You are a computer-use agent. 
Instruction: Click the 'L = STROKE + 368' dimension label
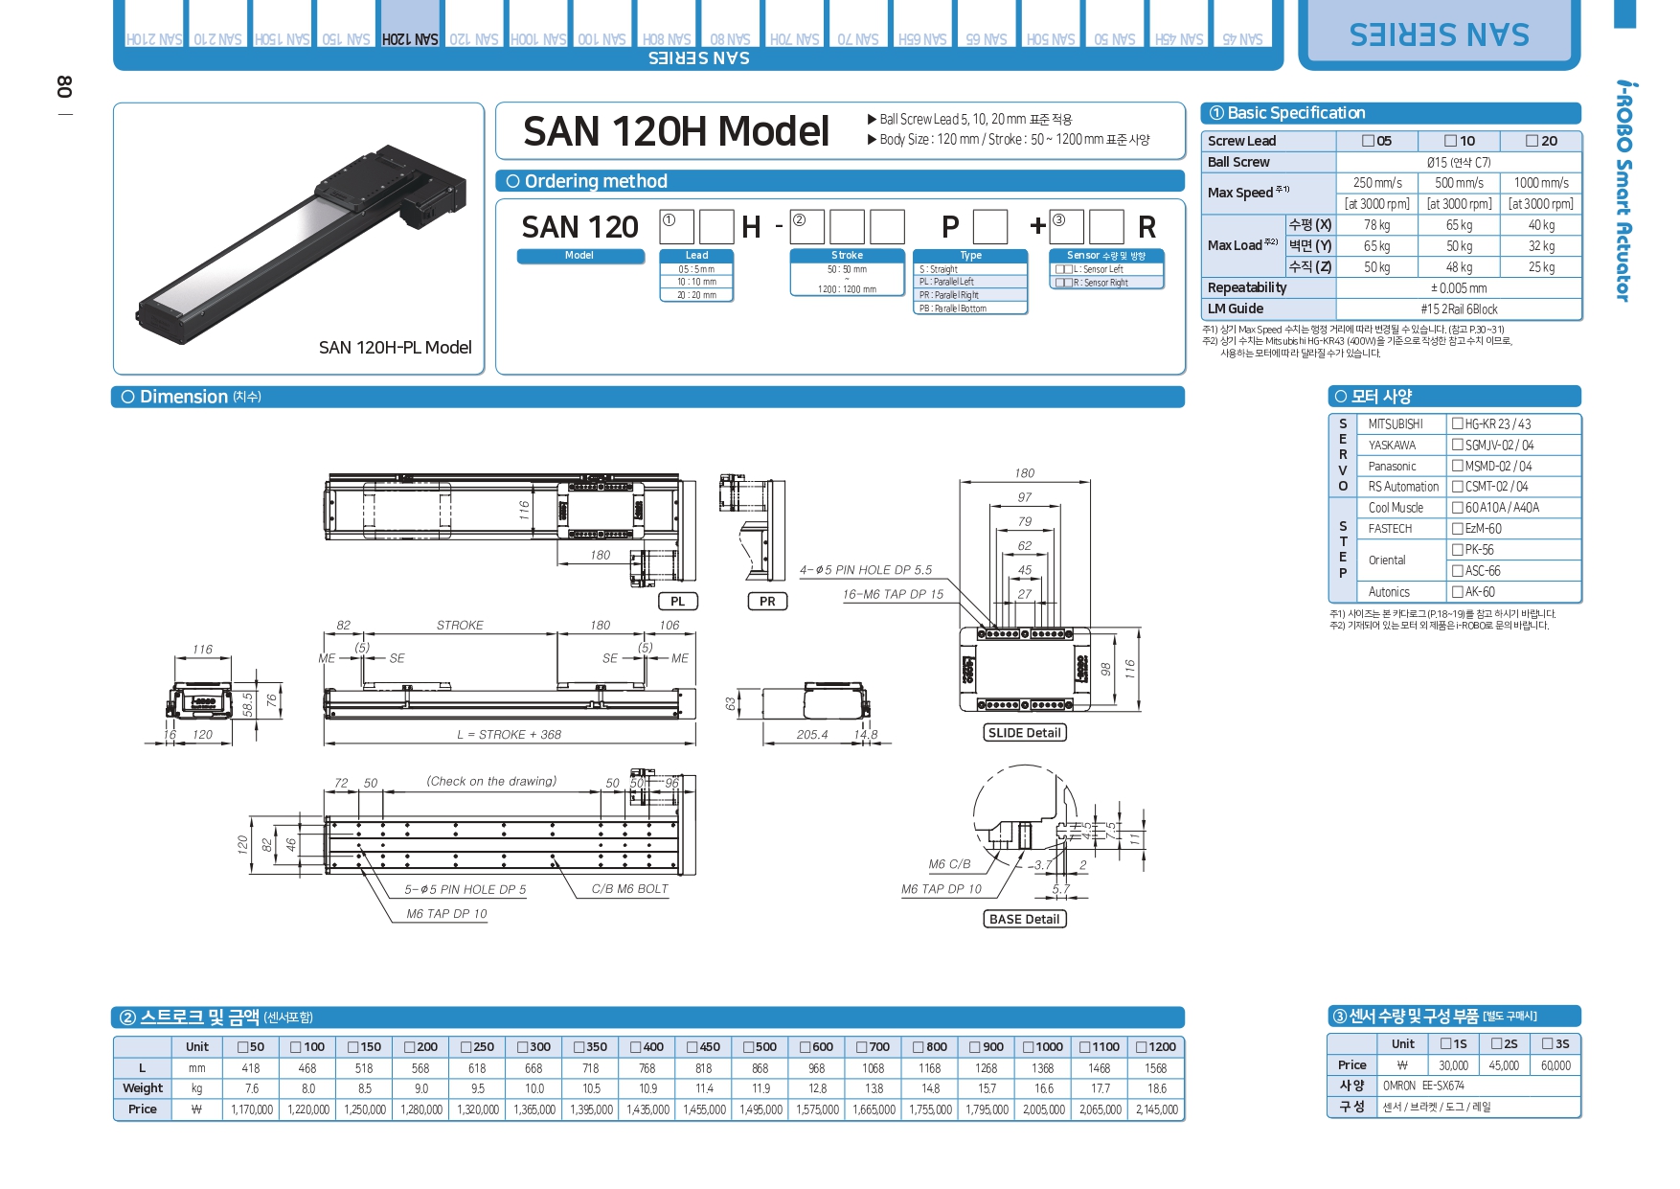point(510,735)
